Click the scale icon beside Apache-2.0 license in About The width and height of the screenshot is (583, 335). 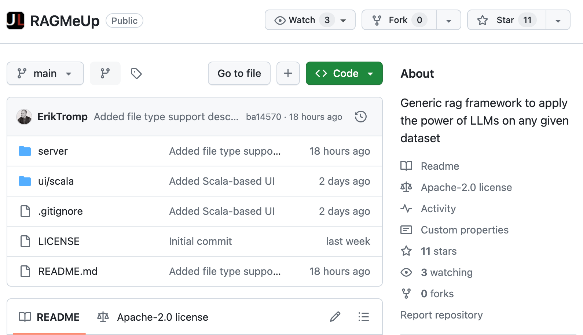406,187
